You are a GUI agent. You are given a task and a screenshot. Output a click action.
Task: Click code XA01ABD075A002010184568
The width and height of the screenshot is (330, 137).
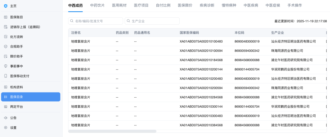(201, 60)
